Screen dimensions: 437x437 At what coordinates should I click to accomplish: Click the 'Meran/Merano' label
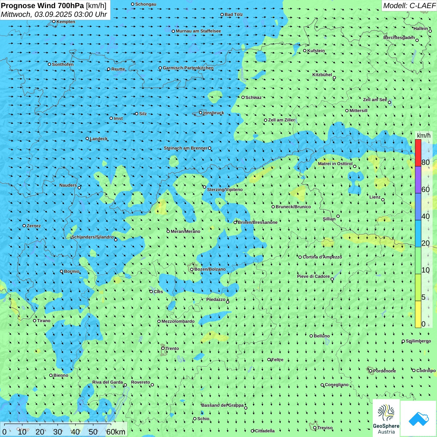click(x=185, y=231)
